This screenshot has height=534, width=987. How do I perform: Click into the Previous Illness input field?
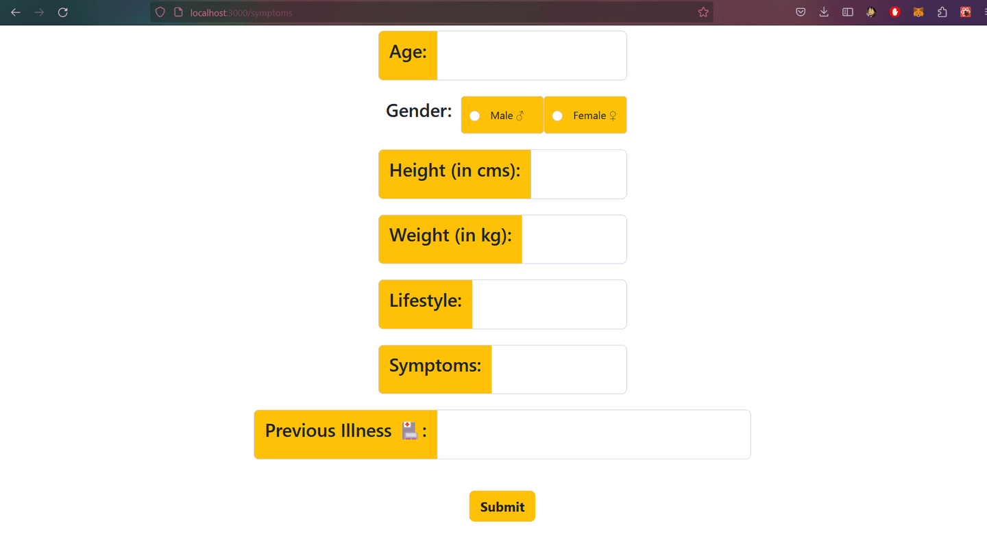tap(594, 434)
